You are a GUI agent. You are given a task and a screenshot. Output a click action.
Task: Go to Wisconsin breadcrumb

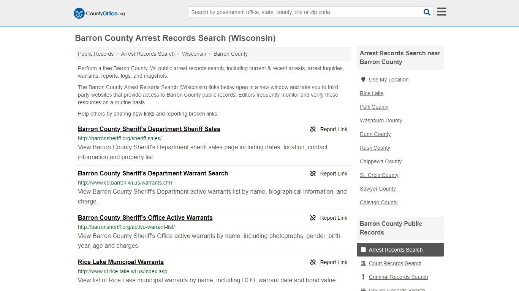click(194, 54)
